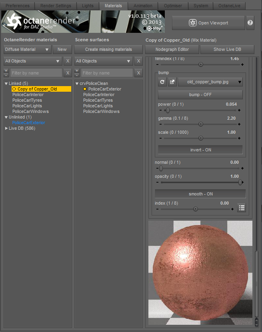Select PoliceCarExterior scene surface
This screenshot has height=332, width=262.
[x=105, y=89]
